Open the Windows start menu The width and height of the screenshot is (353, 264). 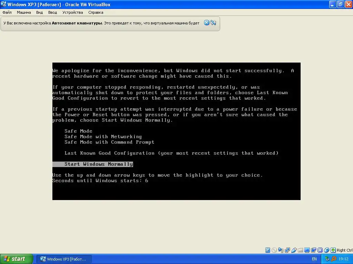pos(17,259)
